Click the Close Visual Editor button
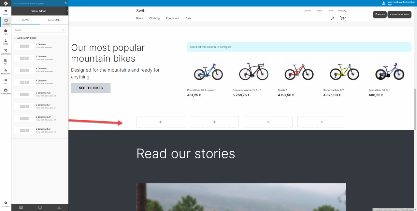This screenshot has height=211, width=417. point(399,15)
